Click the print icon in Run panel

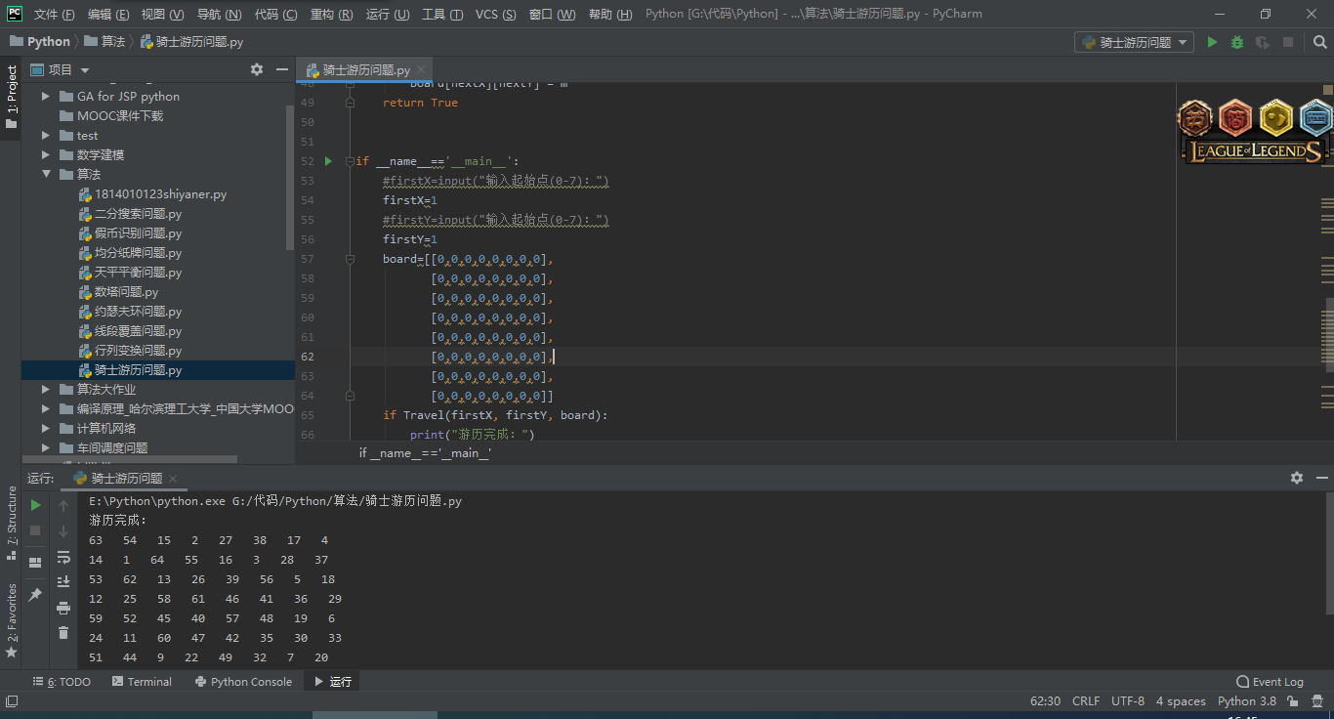[x=63, y=608]
